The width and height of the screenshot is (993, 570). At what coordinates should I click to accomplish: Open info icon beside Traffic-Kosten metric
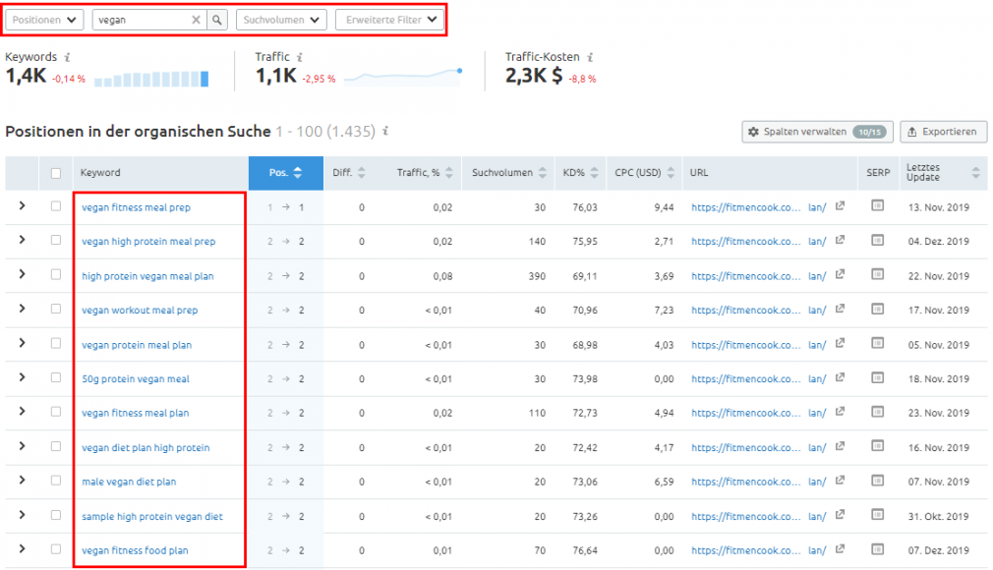click(x=590, y=57)
